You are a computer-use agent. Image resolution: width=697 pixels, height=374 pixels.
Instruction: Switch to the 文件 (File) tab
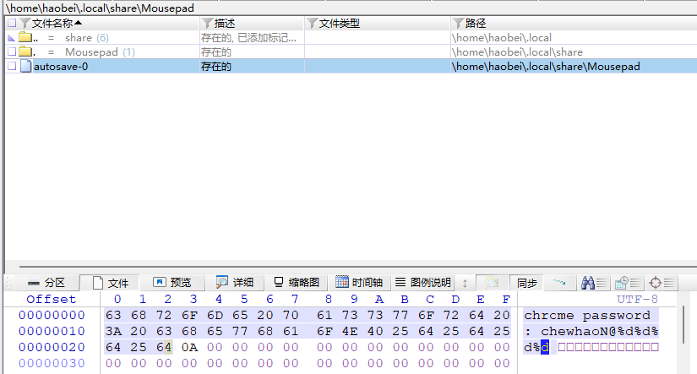pos(110,283)
